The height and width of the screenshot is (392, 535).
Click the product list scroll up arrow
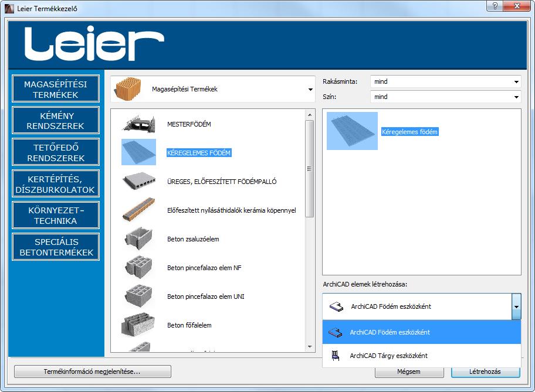point(310,115)
